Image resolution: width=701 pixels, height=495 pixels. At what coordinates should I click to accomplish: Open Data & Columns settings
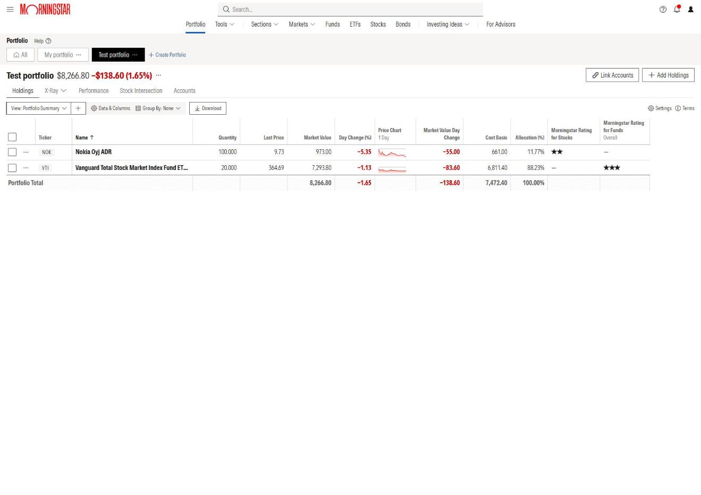click(x=111, y=108)
